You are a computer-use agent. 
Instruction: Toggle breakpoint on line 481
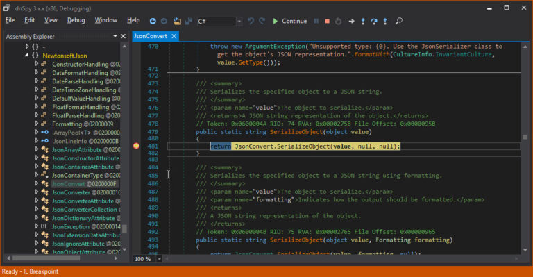coord(136,146)
